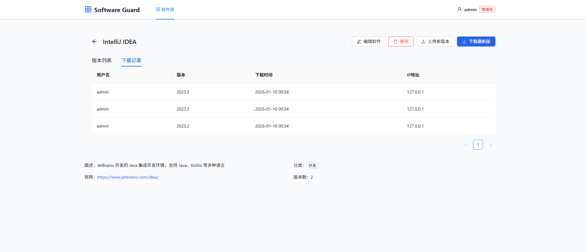
Task: Click the admin user avatar icon
Action: (460, 10)
